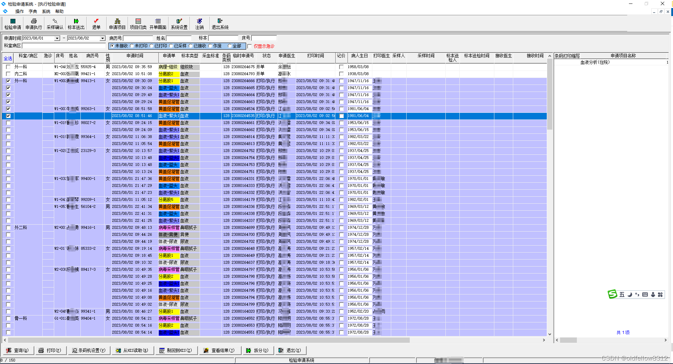Click the 标本 input field

point(223,38)
